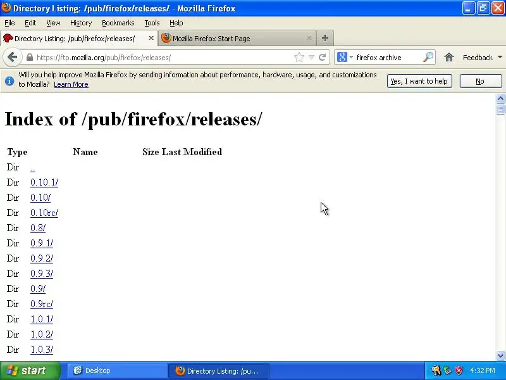This screenshot has width=506, height=380.
Task: Open the parent directory '..' link
Action: point(33,168)
